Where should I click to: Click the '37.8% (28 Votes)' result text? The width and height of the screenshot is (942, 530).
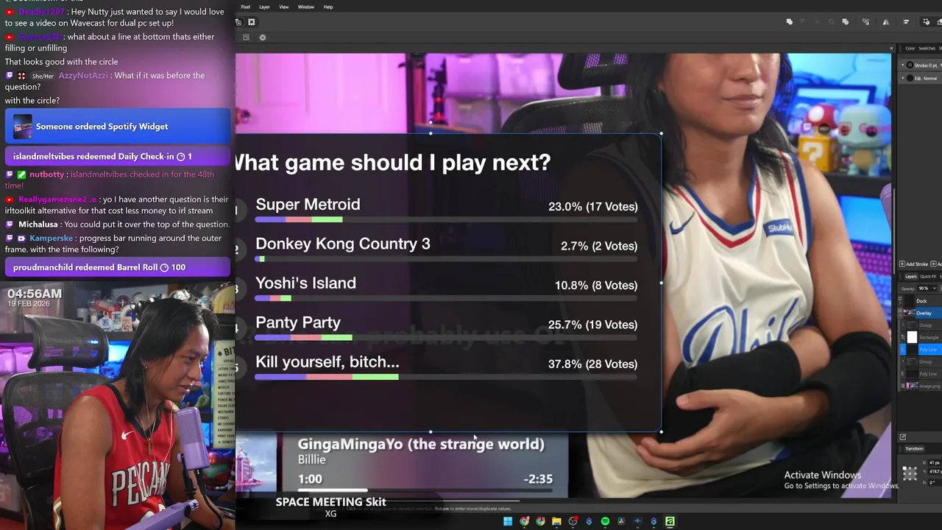point(592,364)
